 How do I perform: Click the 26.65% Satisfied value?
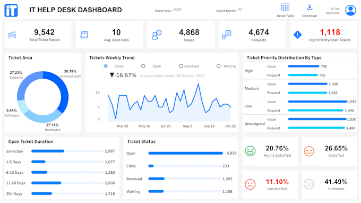coord(336,148)
